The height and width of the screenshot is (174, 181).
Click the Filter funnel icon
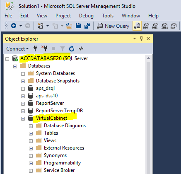(63, 49)
